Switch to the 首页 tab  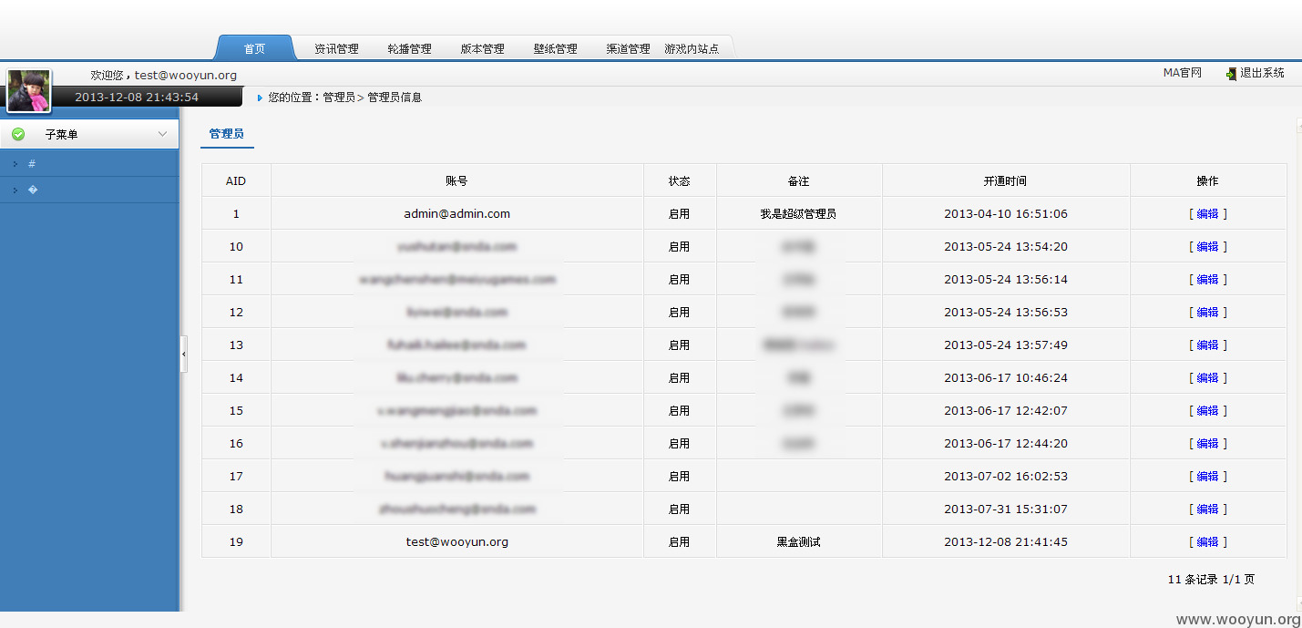click(x=255, y=48)
